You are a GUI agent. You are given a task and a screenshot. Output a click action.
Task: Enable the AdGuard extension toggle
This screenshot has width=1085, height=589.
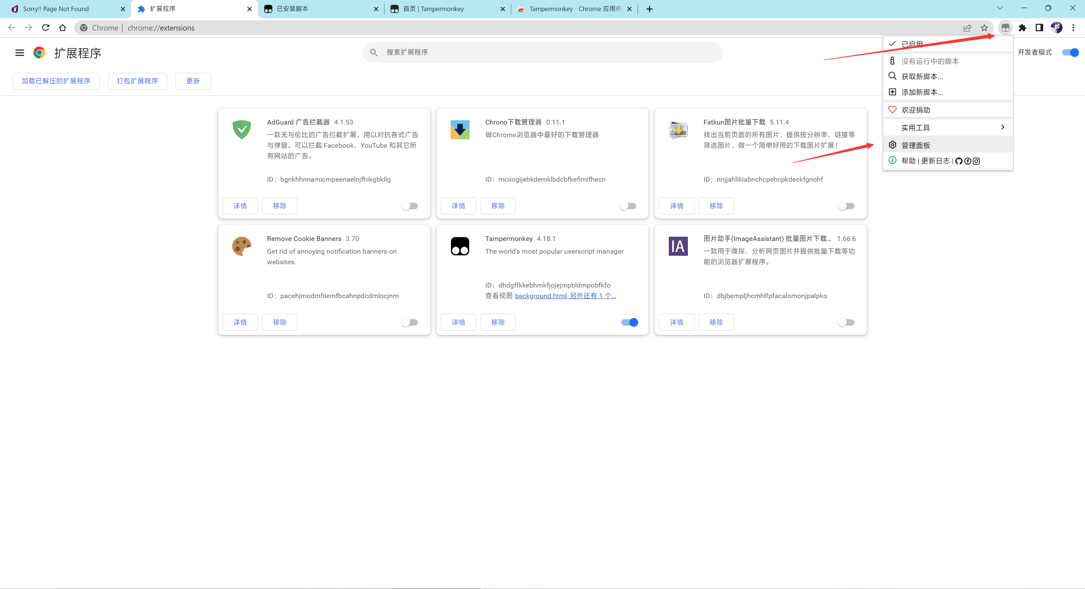pos(410,206)
